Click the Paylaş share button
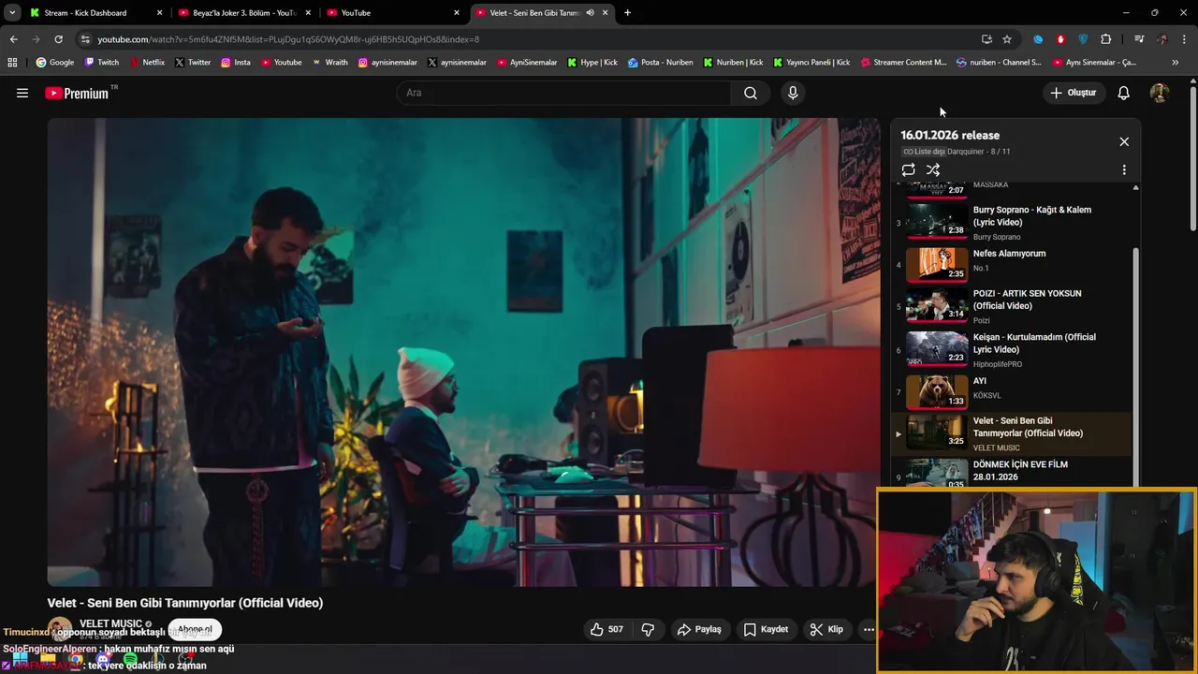Screen dimensions: 1198x674 (x=699, y=629)
